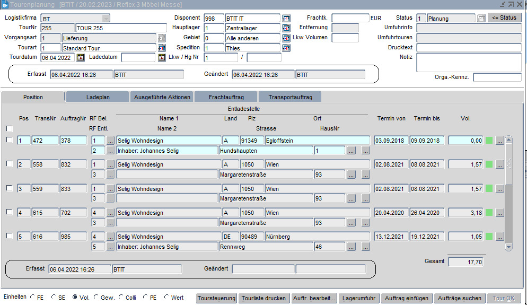Expand the Logistikfirma dropdown
The width and height of the screenshot is (527, 305).
coord(106,19)
